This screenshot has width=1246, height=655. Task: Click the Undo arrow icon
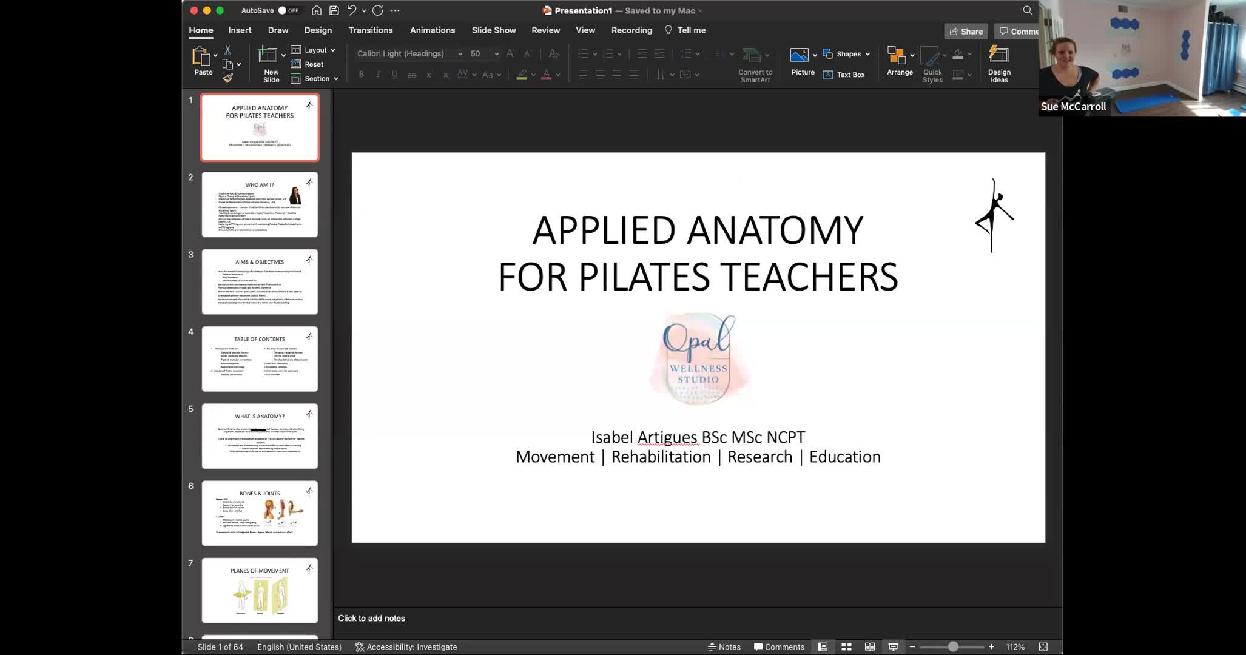(x=351, y=10)
